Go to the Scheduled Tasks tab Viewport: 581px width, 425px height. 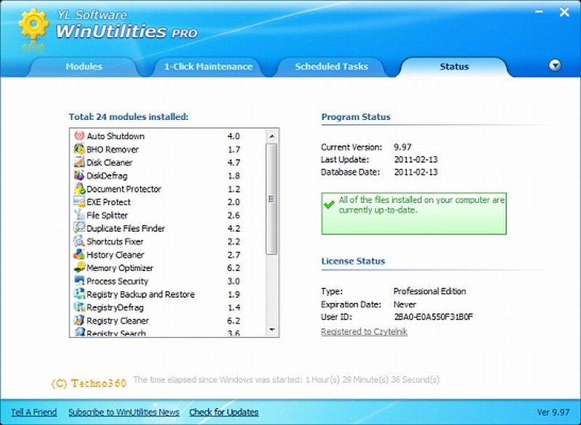coord(331,66)
